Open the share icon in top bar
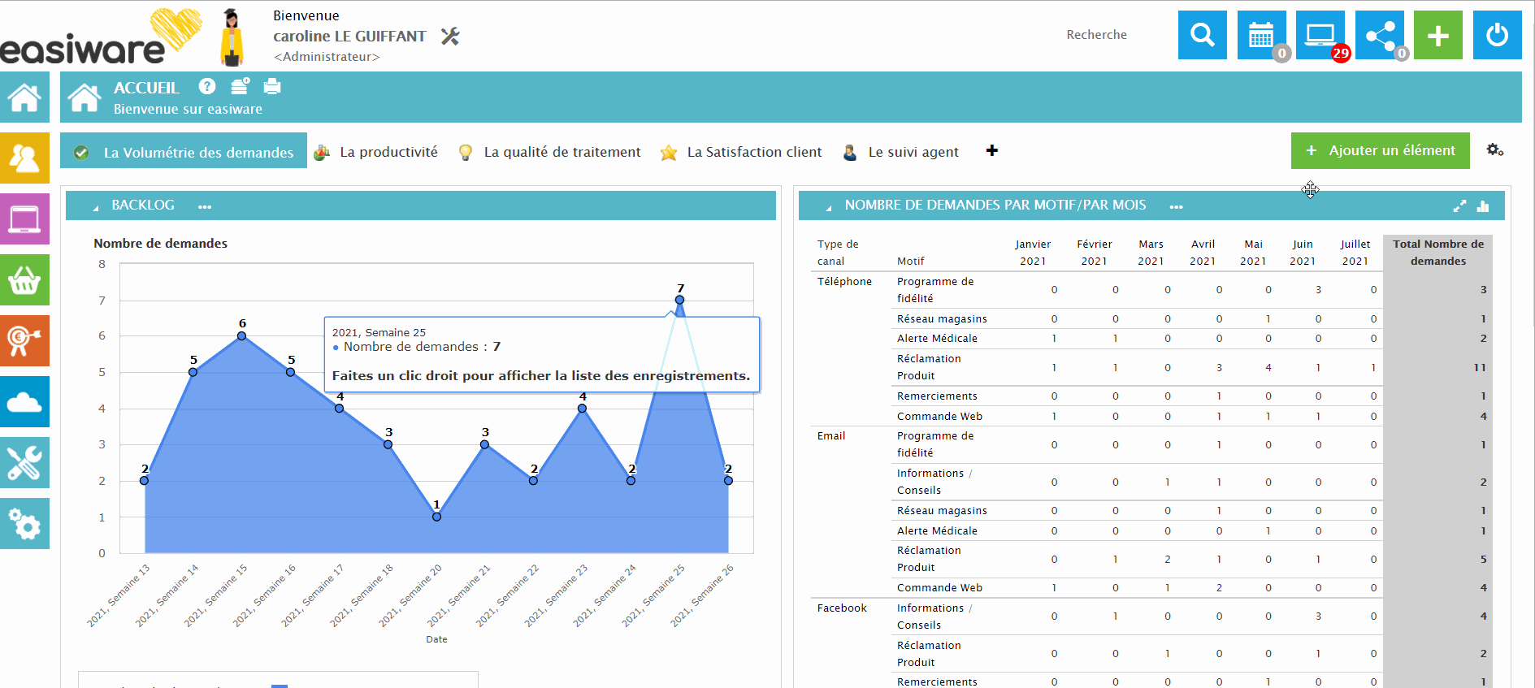The width and height of the screenshot is (1535, 688). point(1379,35)
